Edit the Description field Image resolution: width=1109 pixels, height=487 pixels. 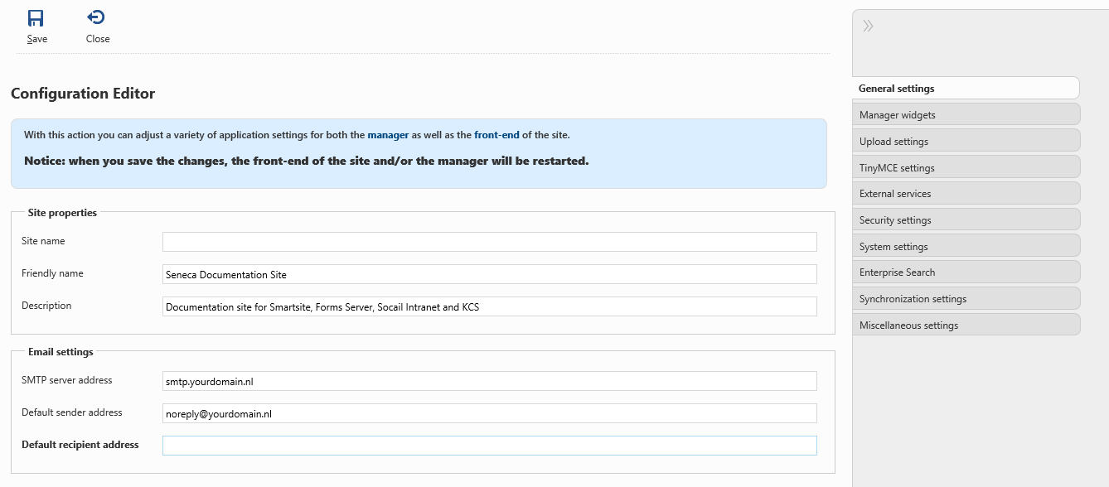[x=490, y=306]
